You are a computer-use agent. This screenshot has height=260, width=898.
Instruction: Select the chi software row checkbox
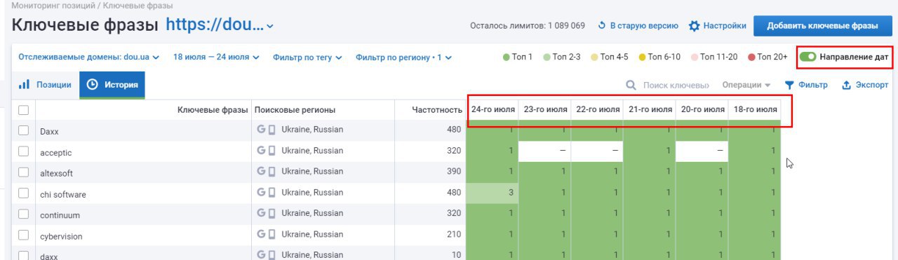click(23, 193)
